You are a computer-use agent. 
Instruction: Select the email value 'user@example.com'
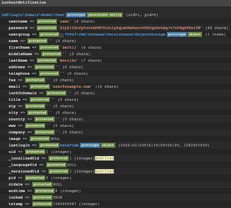(x=72, y=86)
